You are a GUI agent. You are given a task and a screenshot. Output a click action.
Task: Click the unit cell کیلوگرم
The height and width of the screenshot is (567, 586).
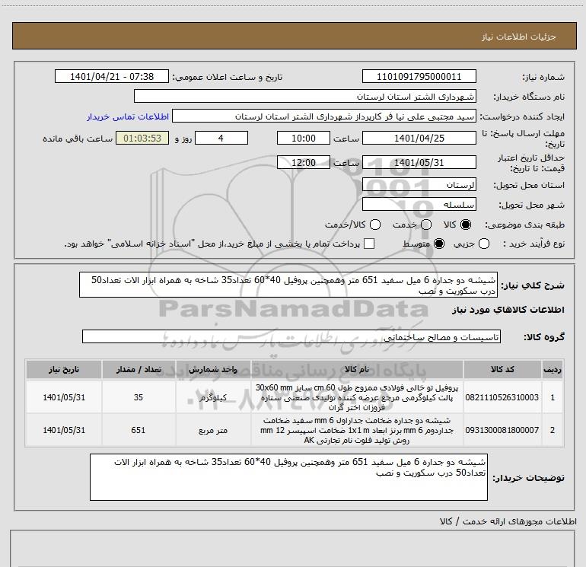click(213, 397)
